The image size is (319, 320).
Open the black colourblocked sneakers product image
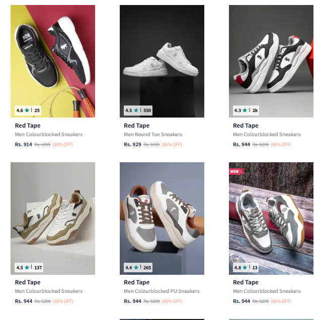(x=53, y=55)
